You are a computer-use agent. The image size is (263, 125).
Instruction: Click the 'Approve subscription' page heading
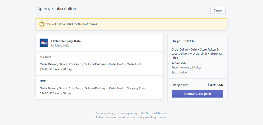(x=57, y=9)
